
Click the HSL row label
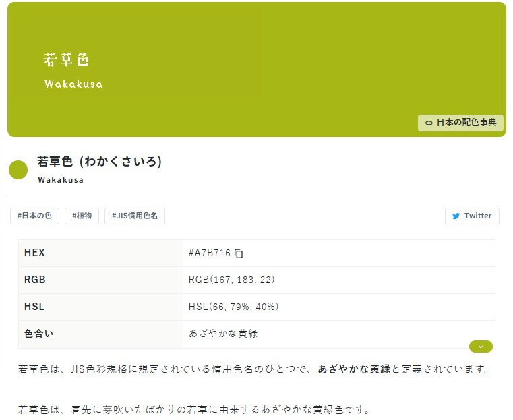point(34,307)
